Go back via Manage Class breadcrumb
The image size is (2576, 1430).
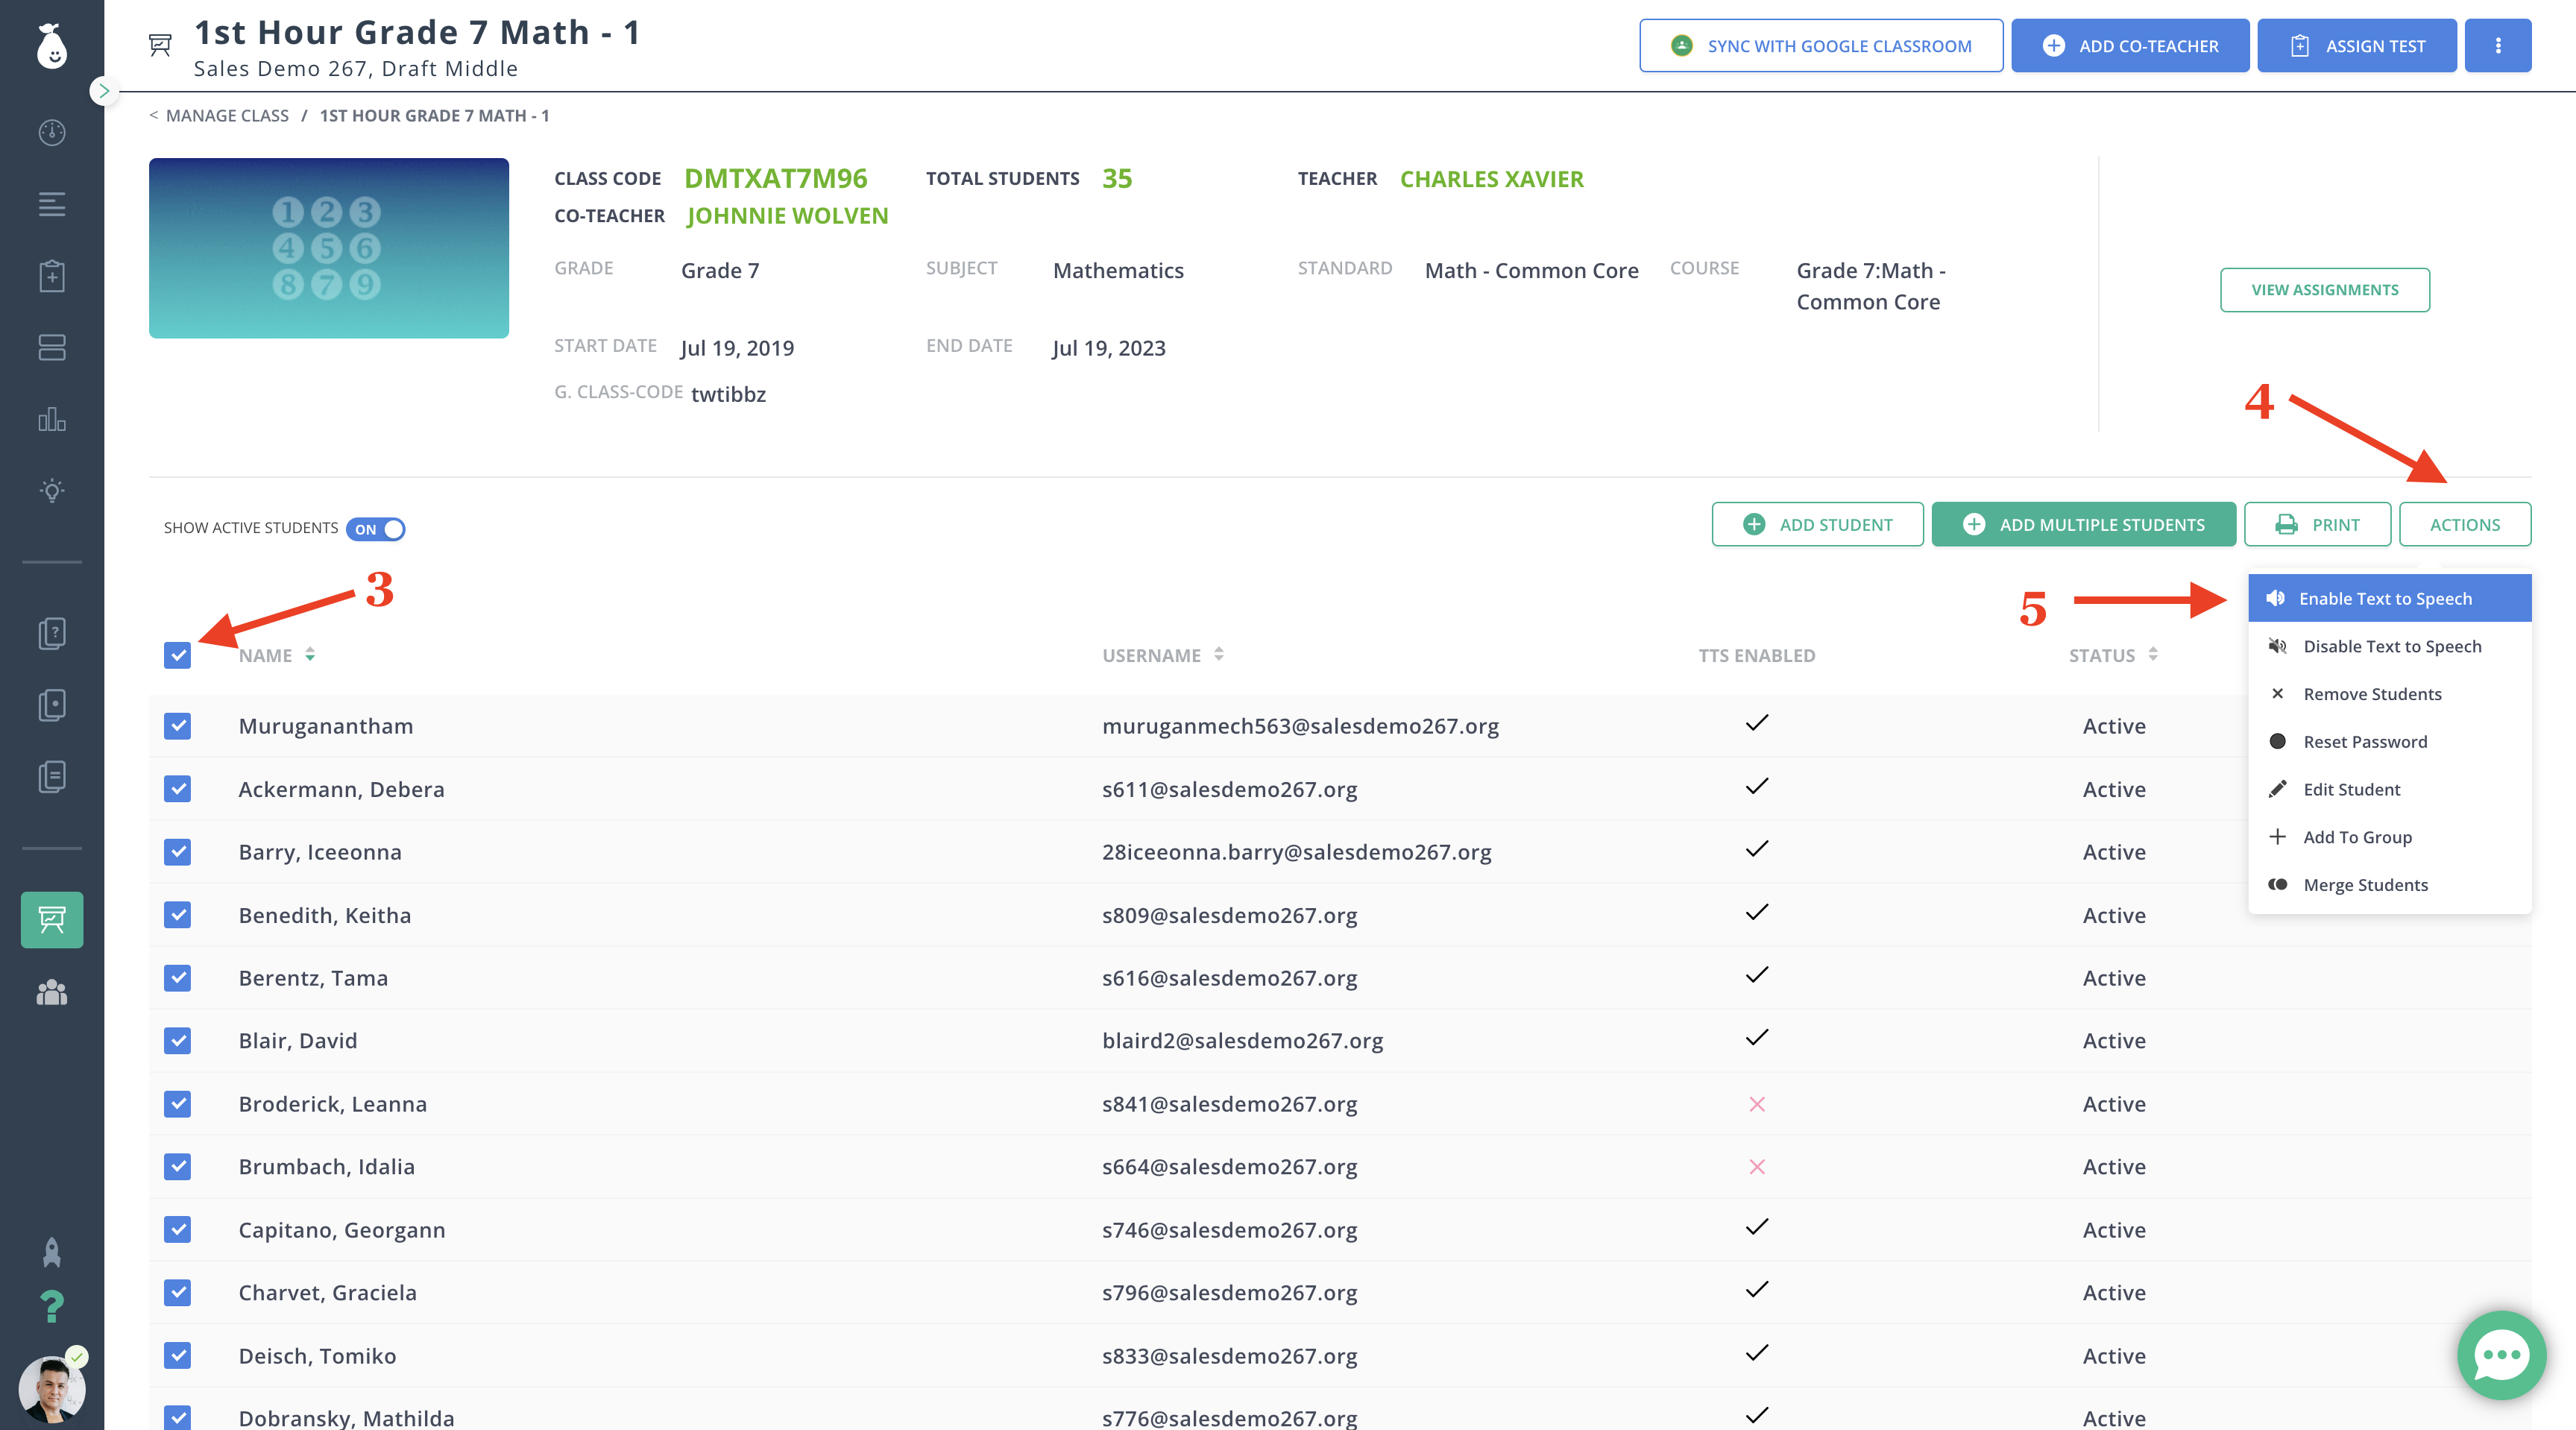tap(226, 116)
